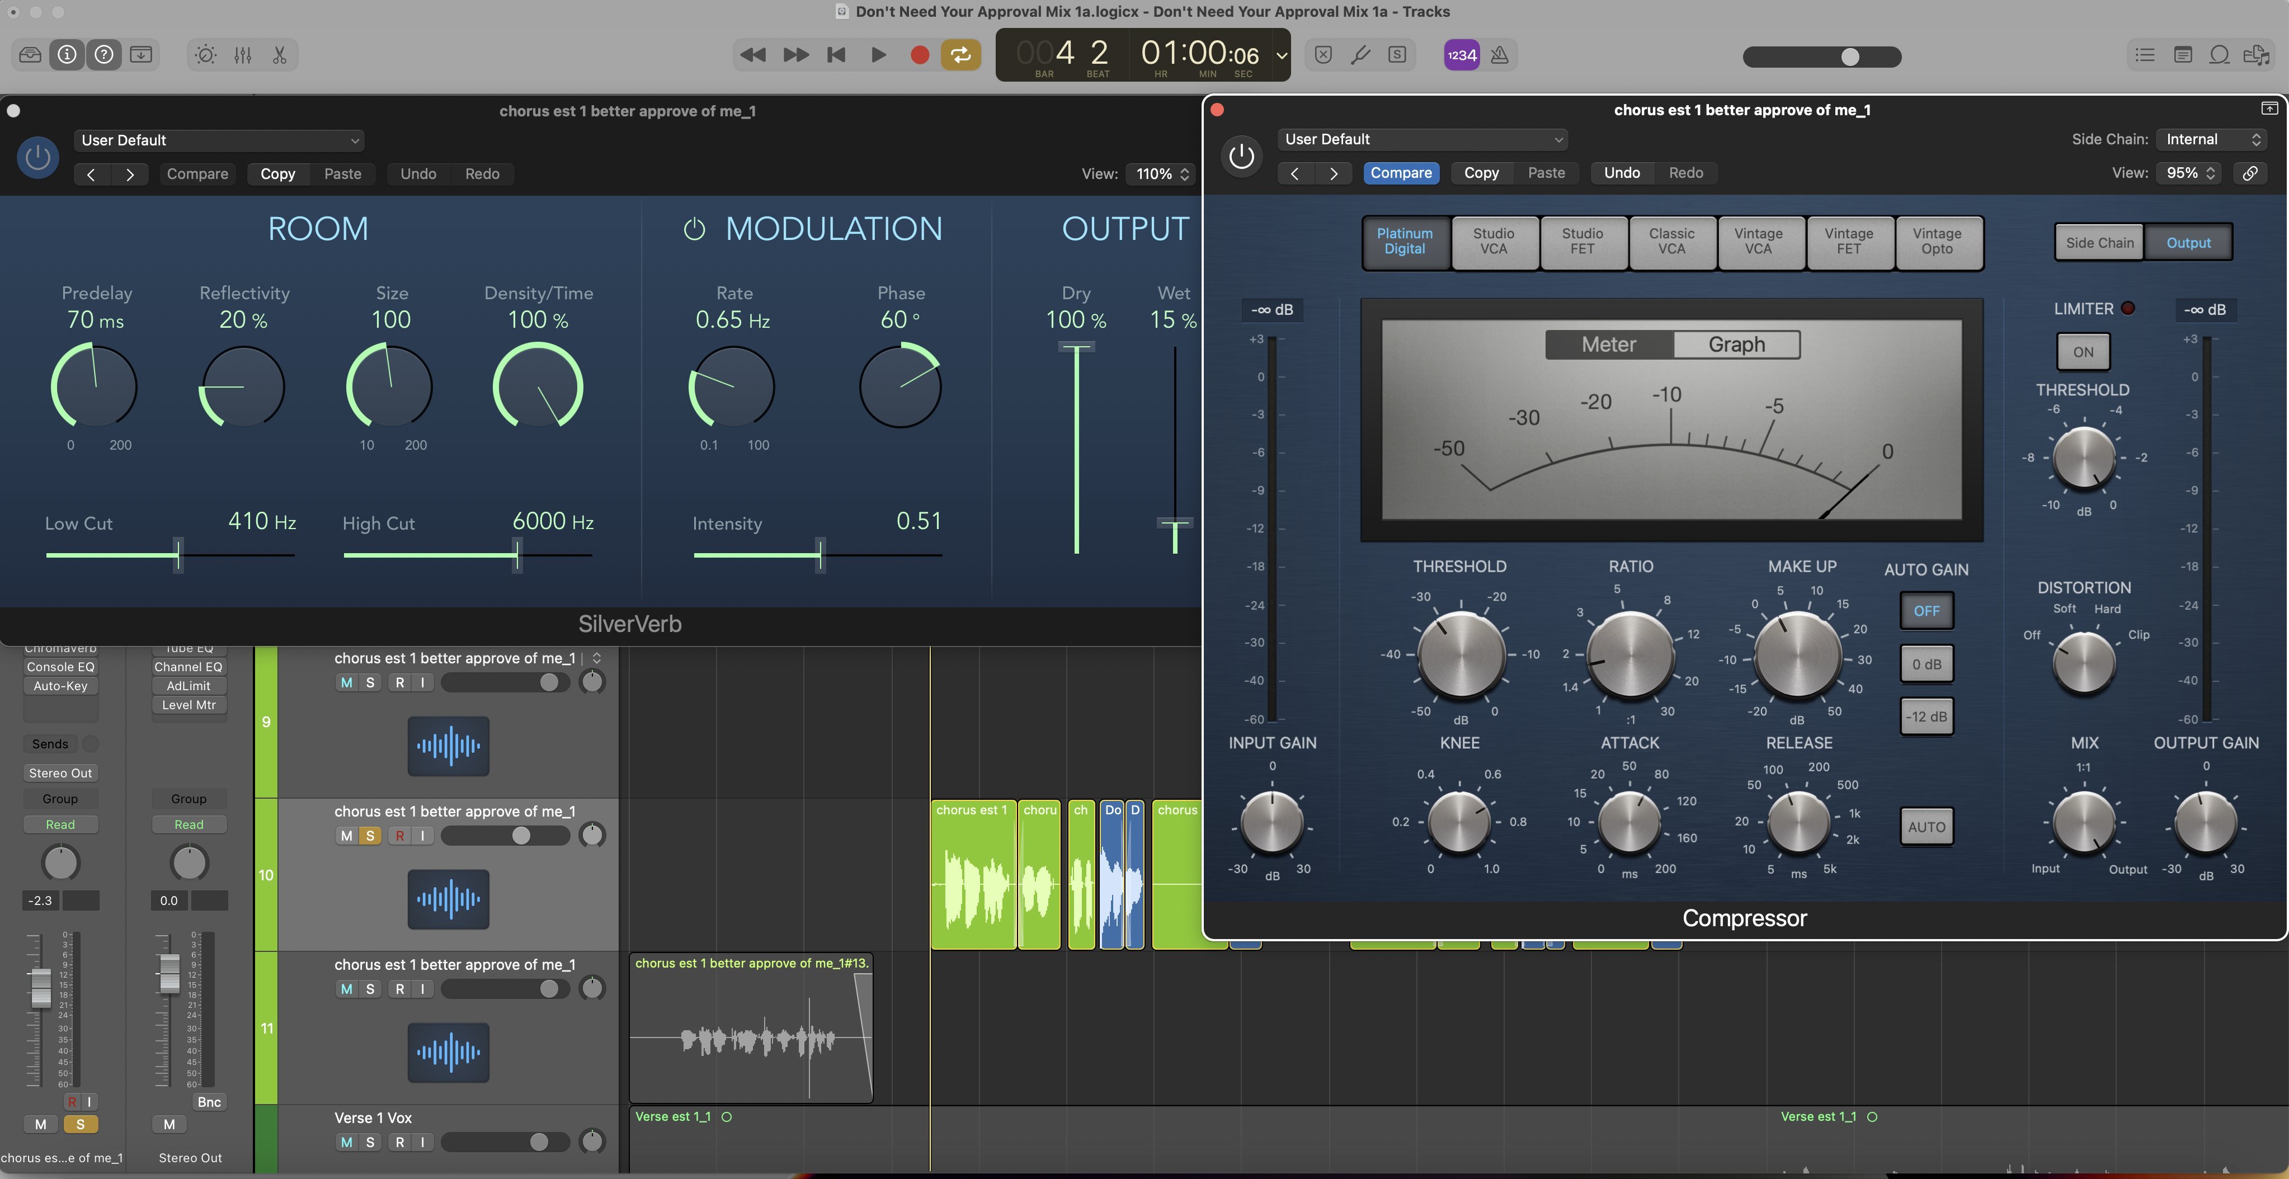Image resolution: width=2289 pixels, height=1179 pixels.
Task: Toggle the Solo (S) button in control bar
Action: click(x=1398, y=55)
